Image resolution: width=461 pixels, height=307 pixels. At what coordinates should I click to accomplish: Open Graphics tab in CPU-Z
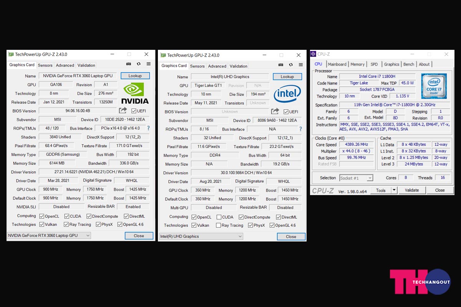coord(391,64)
